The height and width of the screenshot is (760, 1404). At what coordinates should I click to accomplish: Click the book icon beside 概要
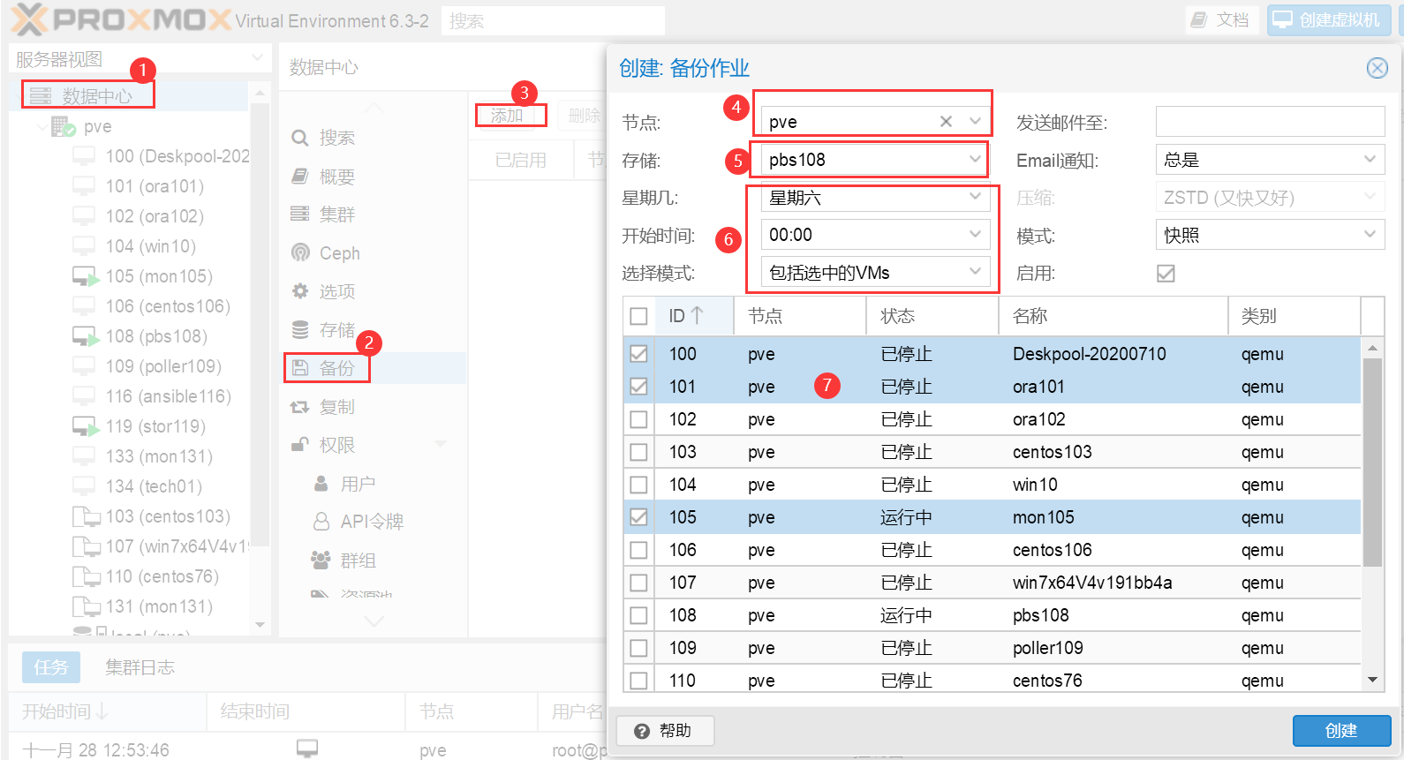coord(300,177)
